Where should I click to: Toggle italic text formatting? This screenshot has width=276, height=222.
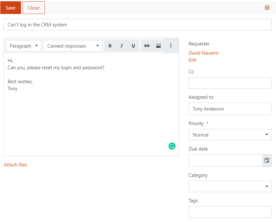tap(122, 46)
